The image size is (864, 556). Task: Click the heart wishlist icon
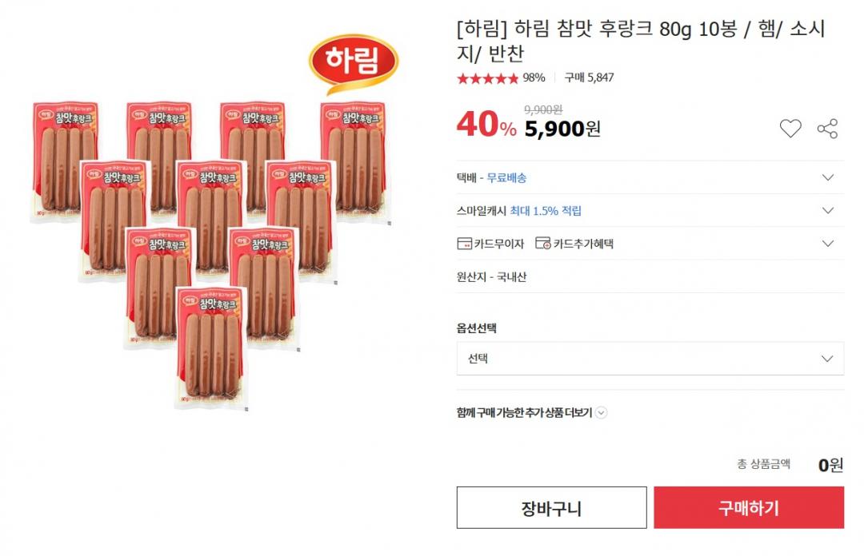[790, 129]
